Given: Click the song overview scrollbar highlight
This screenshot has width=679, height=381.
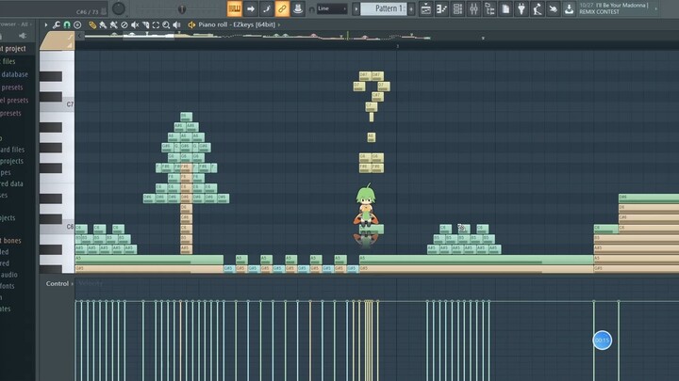Looking at the screenshot, I should point(149,37).
